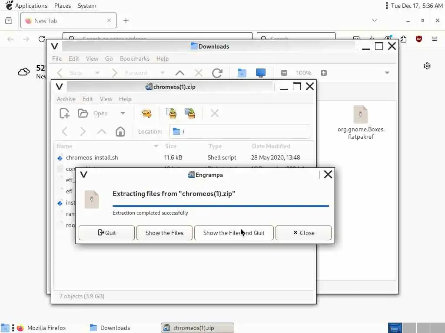
Task: Go back in archive location history
Action: pos(64,132)
